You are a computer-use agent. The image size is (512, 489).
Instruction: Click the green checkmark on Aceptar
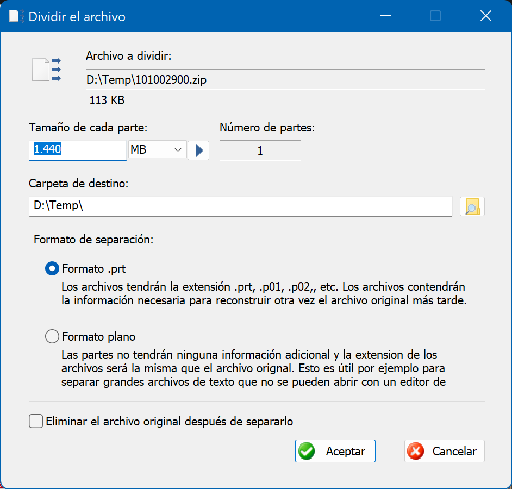307,451
